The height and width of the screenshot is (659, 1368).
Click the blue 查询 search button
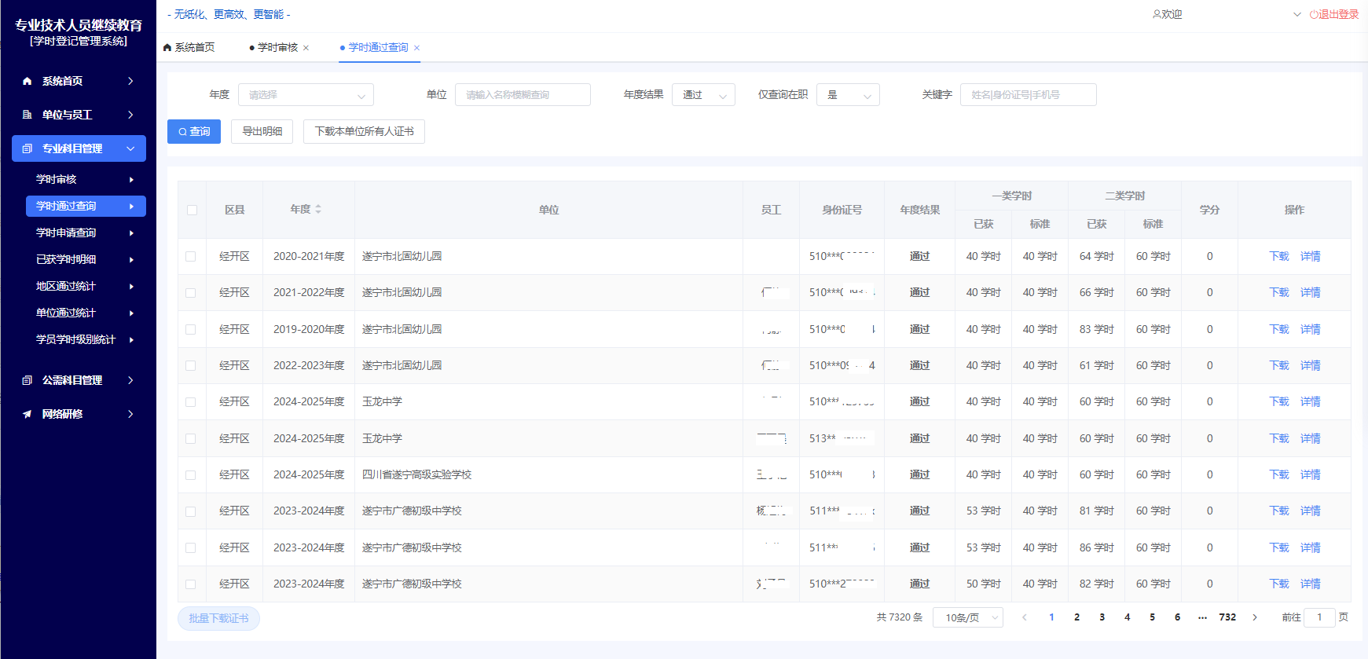[194, 131]
